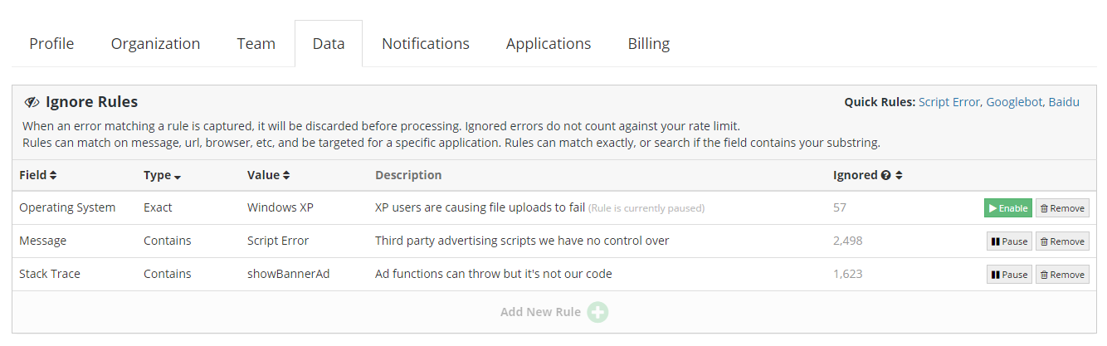Image resolution: width=1107 pixels, height=346 pixels.
Task: Click 'Ad functions can throw' description
Action: tap(494, 274)
